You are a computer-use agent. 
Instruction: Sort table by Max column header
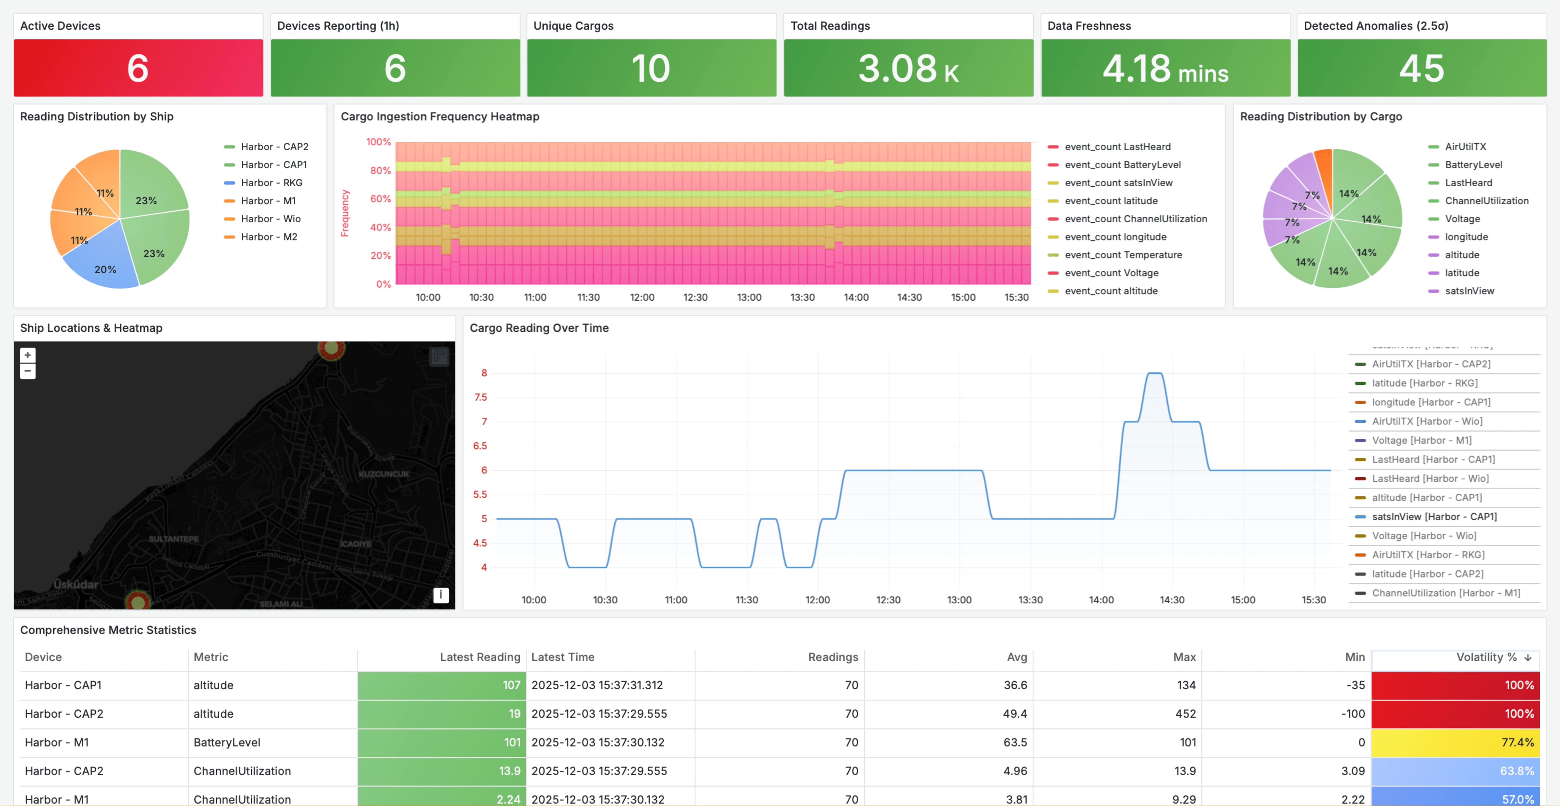[1184, 657]
